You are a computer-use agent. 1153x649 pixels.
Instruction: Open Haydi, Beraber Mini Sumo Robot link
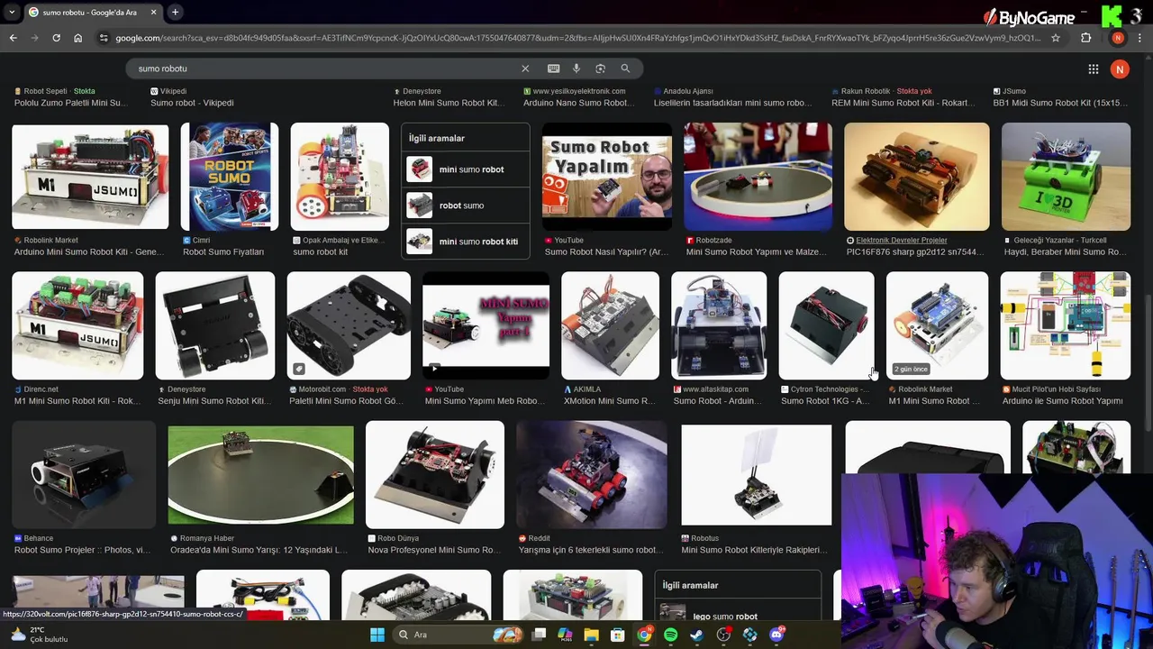1067,252
